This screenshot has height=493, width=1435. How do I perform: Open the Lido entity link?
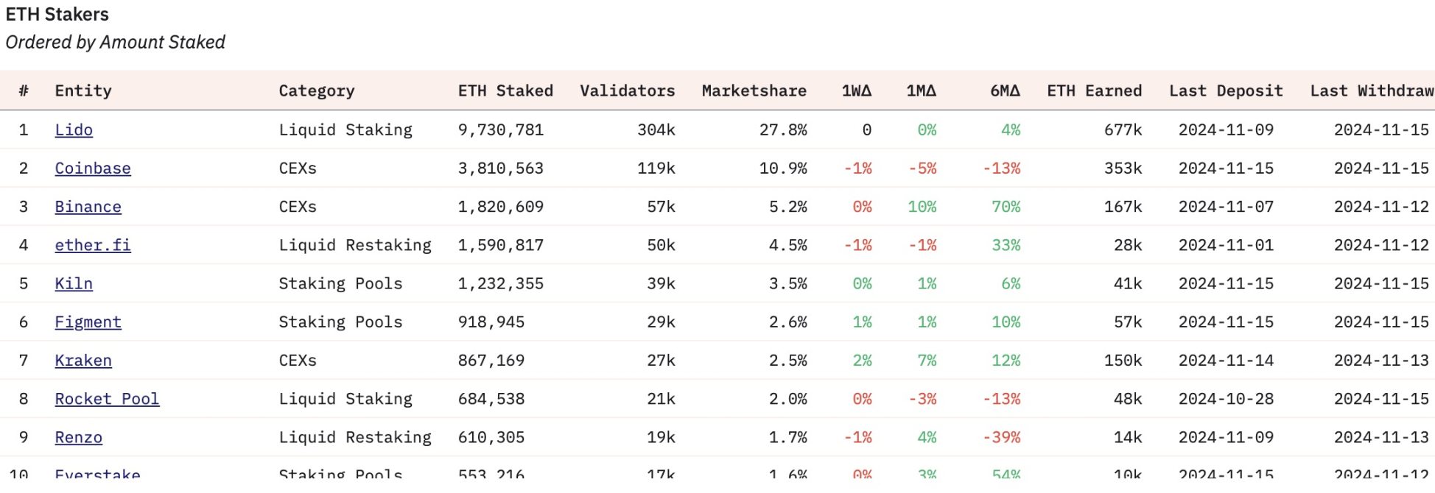(74, 130)
